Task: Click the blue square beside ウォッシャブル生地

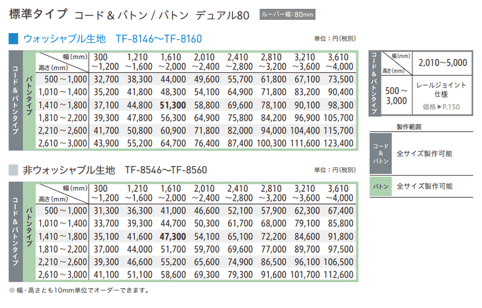Action: click(14, 39)
